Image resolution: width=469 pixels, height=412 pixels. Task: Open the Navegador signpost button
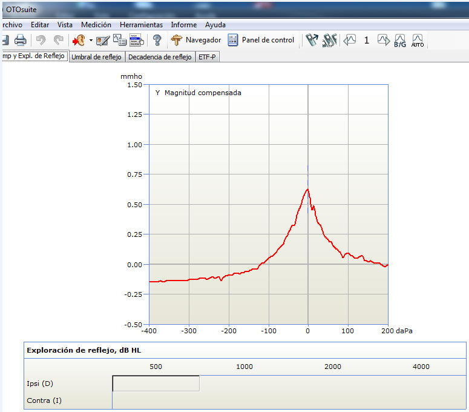pyautogui.click(x=195, y=40)
